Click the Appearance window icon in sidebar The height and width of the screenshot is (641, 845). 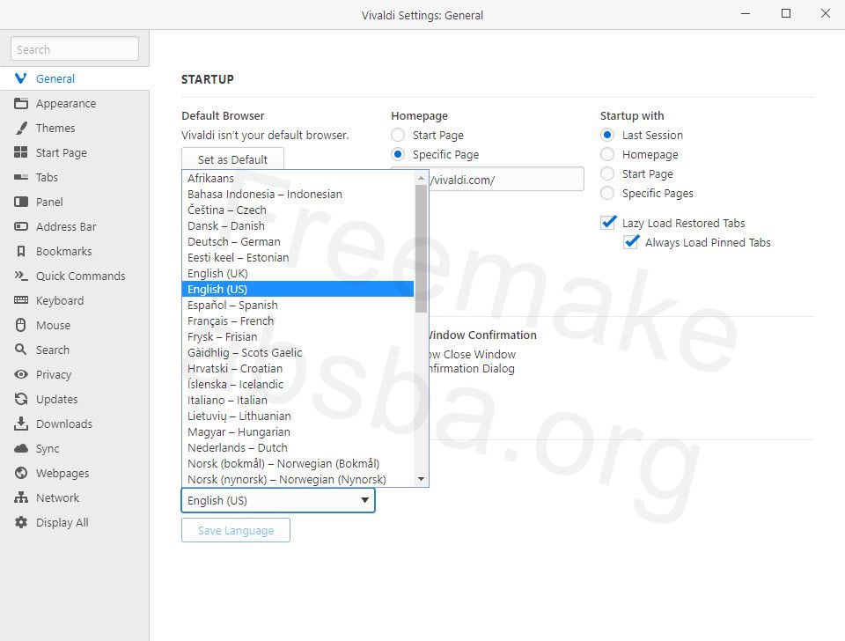click(x=21, y=104)
